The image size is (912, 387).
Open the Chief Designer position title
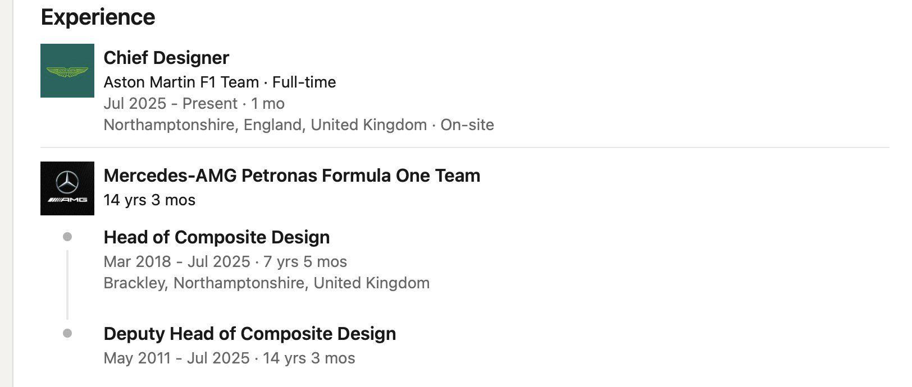pyautogui.click(x=166, y=58)
